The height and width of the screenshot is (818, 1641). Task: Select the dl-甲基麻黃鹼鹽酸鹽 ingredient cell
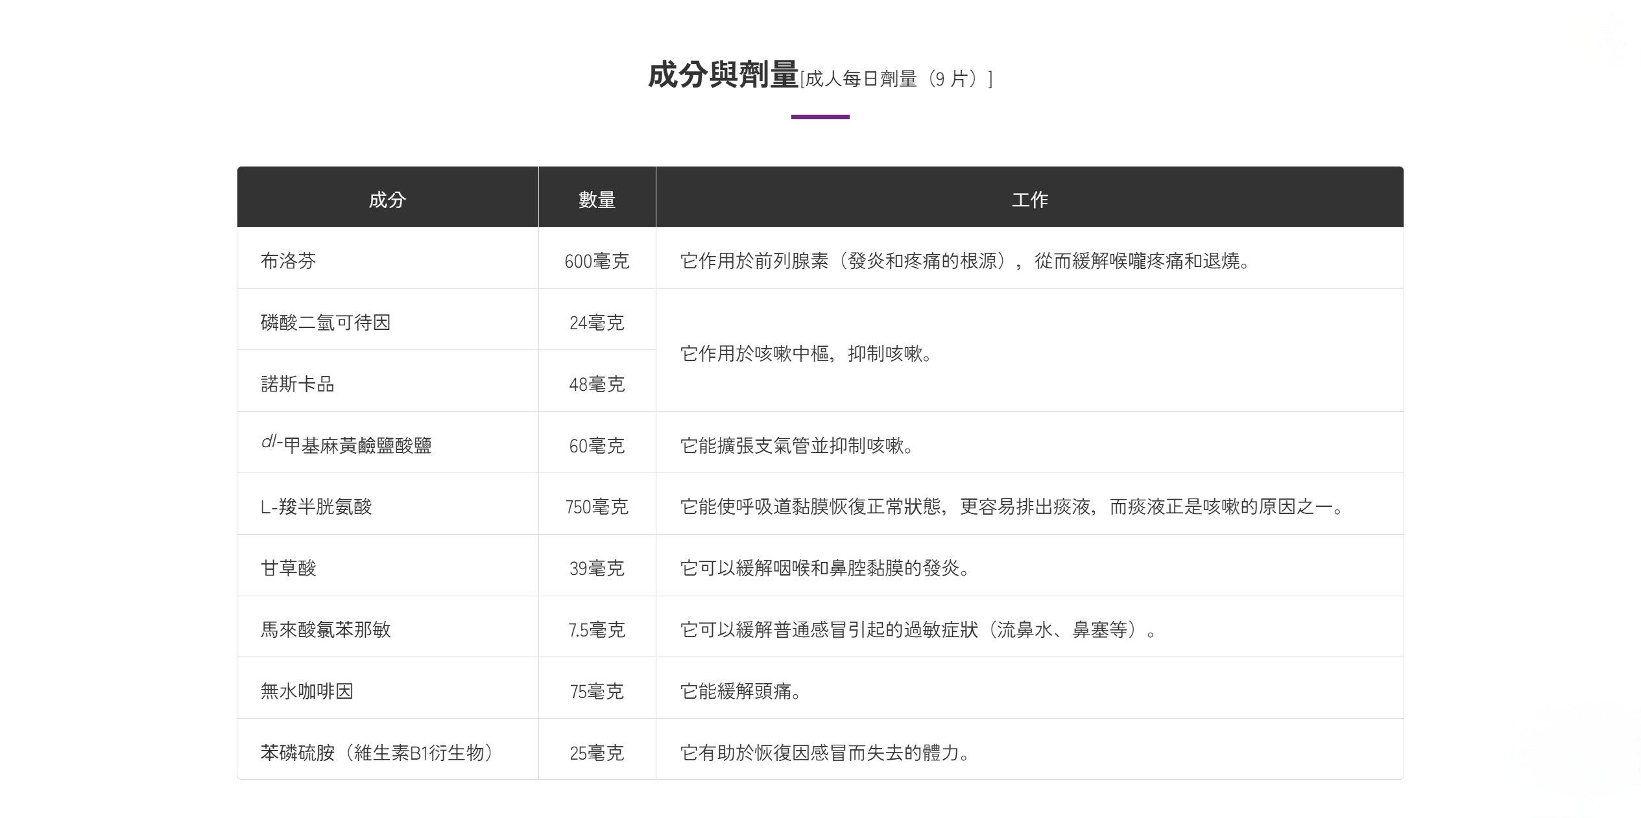click(x=346, y=445)
